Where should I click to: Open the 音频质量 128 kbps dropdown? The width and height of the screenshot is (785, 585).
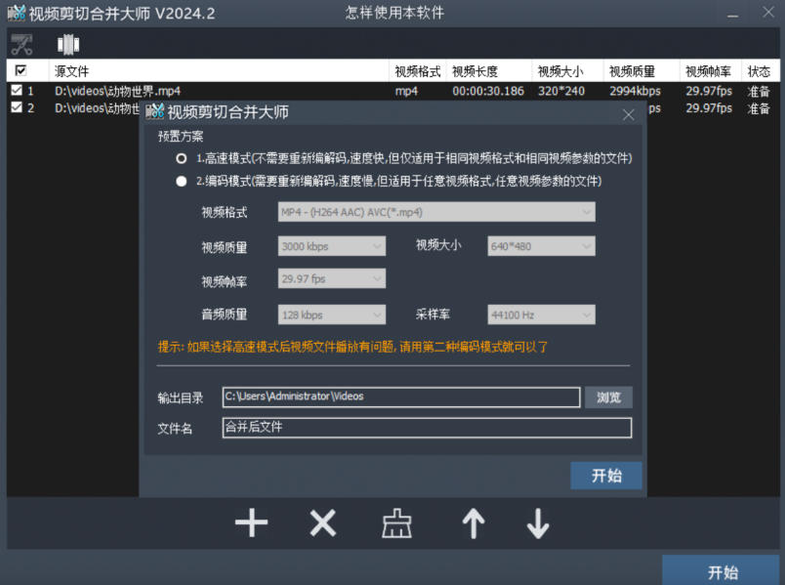click(332, 314)
